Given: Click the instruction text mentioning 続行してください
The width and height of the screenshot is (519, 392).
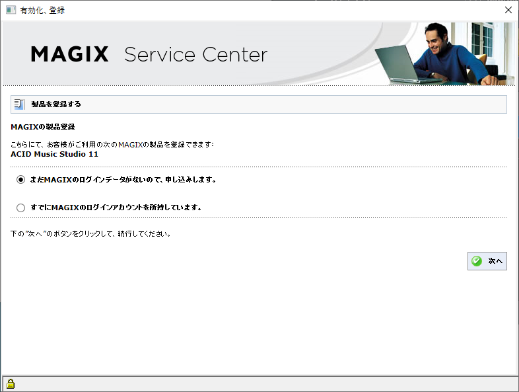Looking at the screenshot, I should click(90, 233).
